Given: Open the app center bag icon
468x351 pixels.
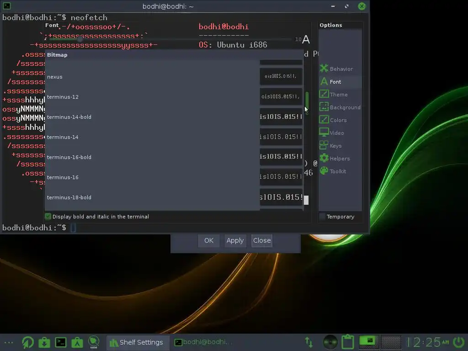Looking at the screenshot, I should [x=77, y=342].
